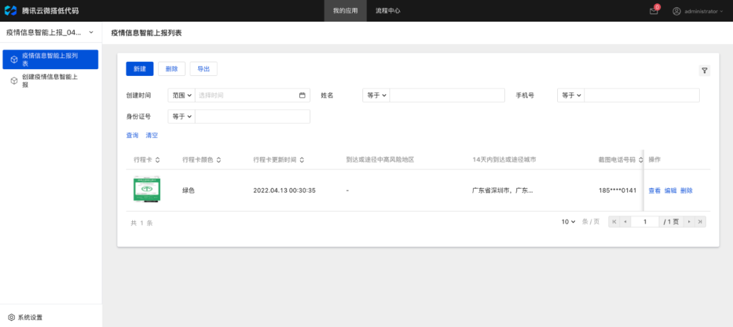Go to first page arrow
733x327 pixels.
[614, 222]
